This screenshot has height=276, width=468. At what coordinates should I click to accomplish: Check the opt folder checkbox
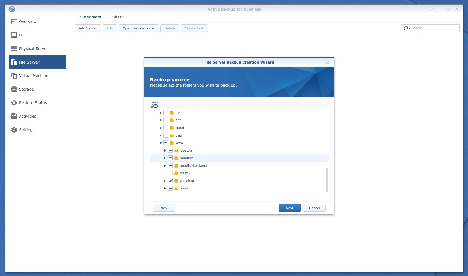pyautogui.click(x=166, y=120)
